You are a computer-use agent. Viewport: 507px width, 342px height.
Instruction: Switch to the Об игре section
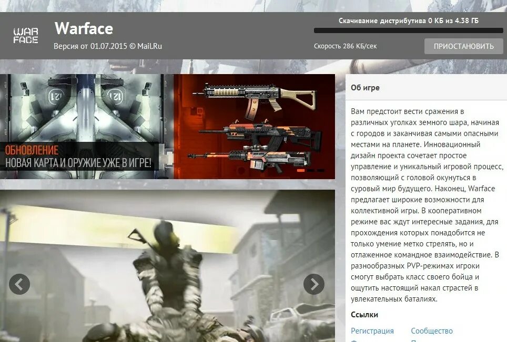pyautogui.click(x=365, y=87)
